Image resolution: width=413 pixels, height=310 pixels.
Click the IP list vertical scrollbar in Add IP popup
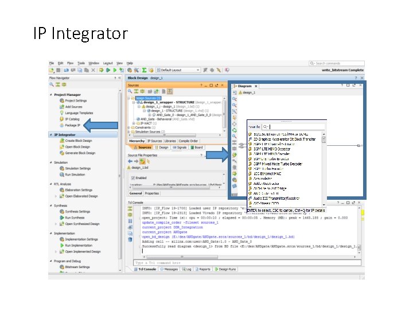coord(324,169)
